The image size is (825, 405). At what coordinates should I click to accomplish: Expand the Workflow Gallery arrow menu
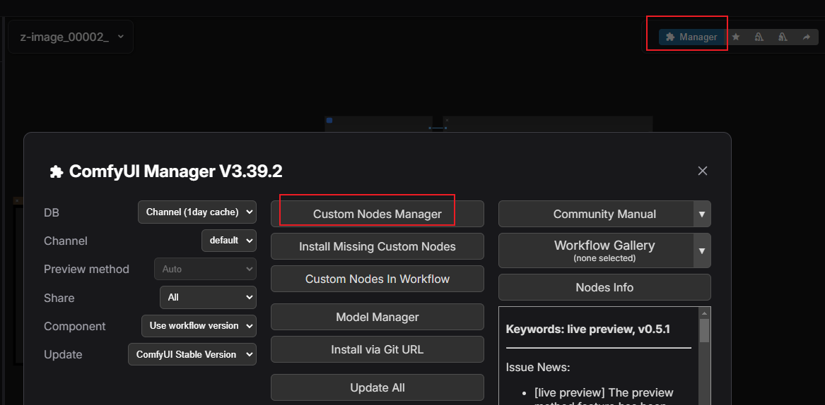click(x=702, y=250)
